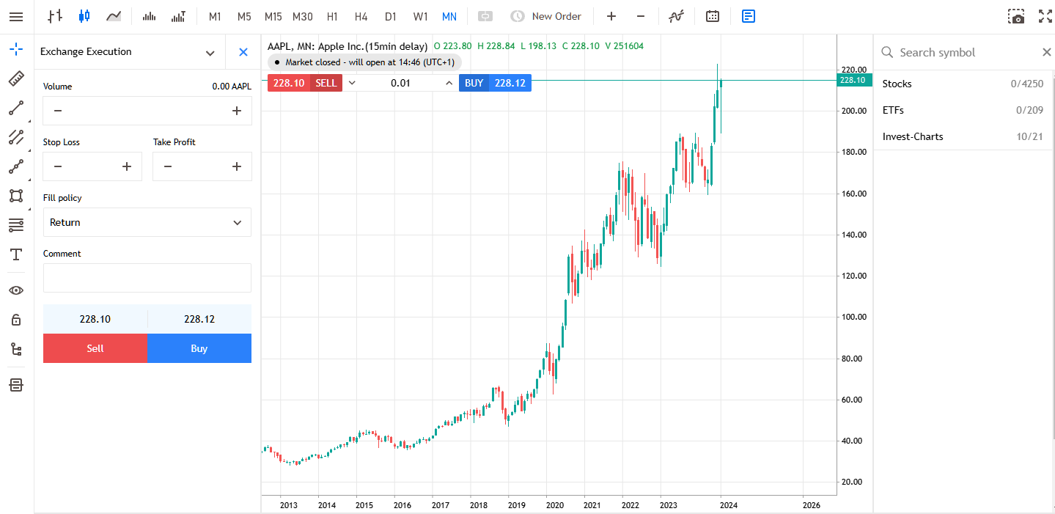Switch timeframe to H4
This screenshot has height=514, width=1055.
pyautogui.click(x=361, y=15)
